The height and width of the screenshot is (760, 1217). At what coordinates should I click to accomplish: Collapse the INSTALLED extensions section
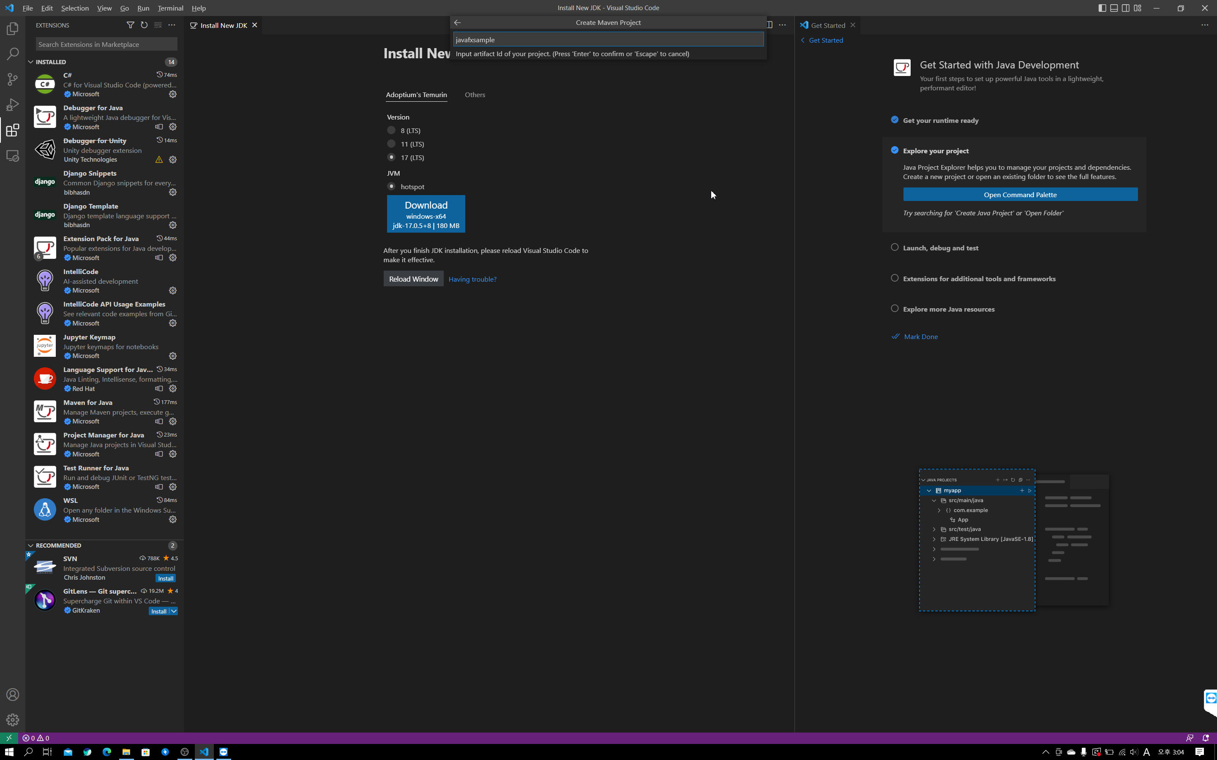(x=31, y=62)
